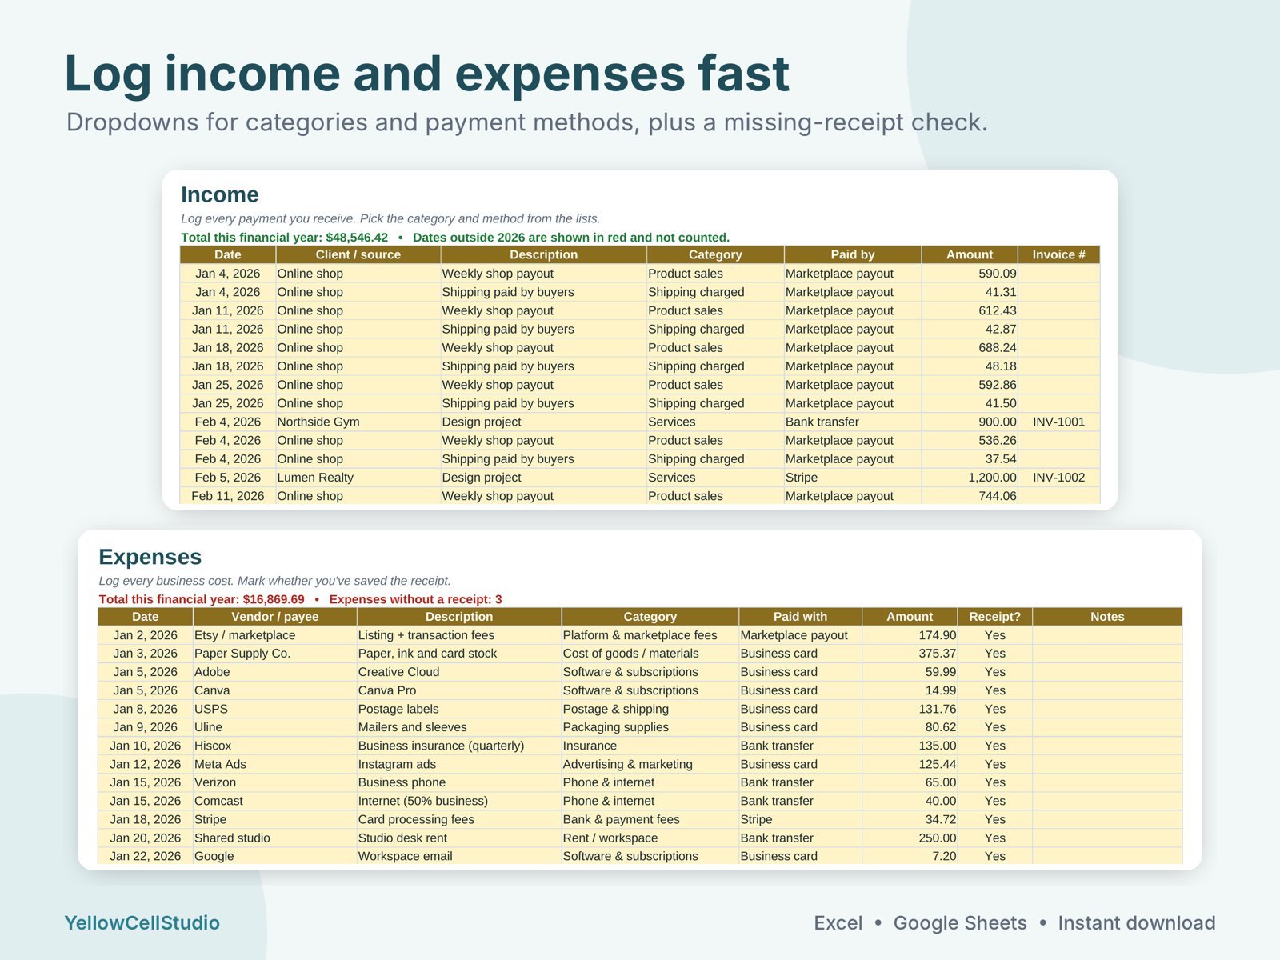Select the 'Paper Supply Co.' vendor cell

pyautogui.click(x=274, y=654)
